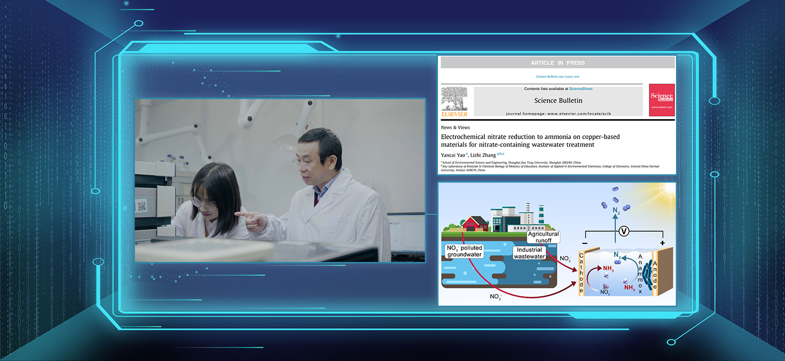Click the voltmeter V symbol in diagram
Screen dimensions: 785x361
point(624,232)
